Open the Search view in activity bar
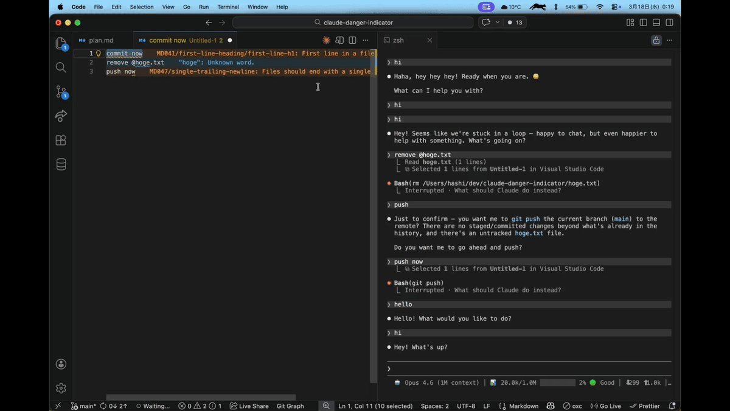Screen dimensions: 730x411 click(x=61, y=68)
